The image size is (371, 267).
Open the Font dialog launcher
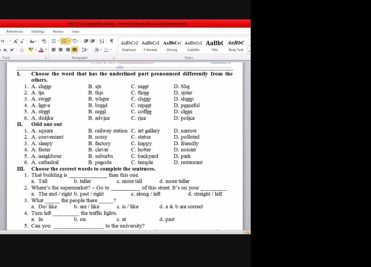click(x=46, y=58)
